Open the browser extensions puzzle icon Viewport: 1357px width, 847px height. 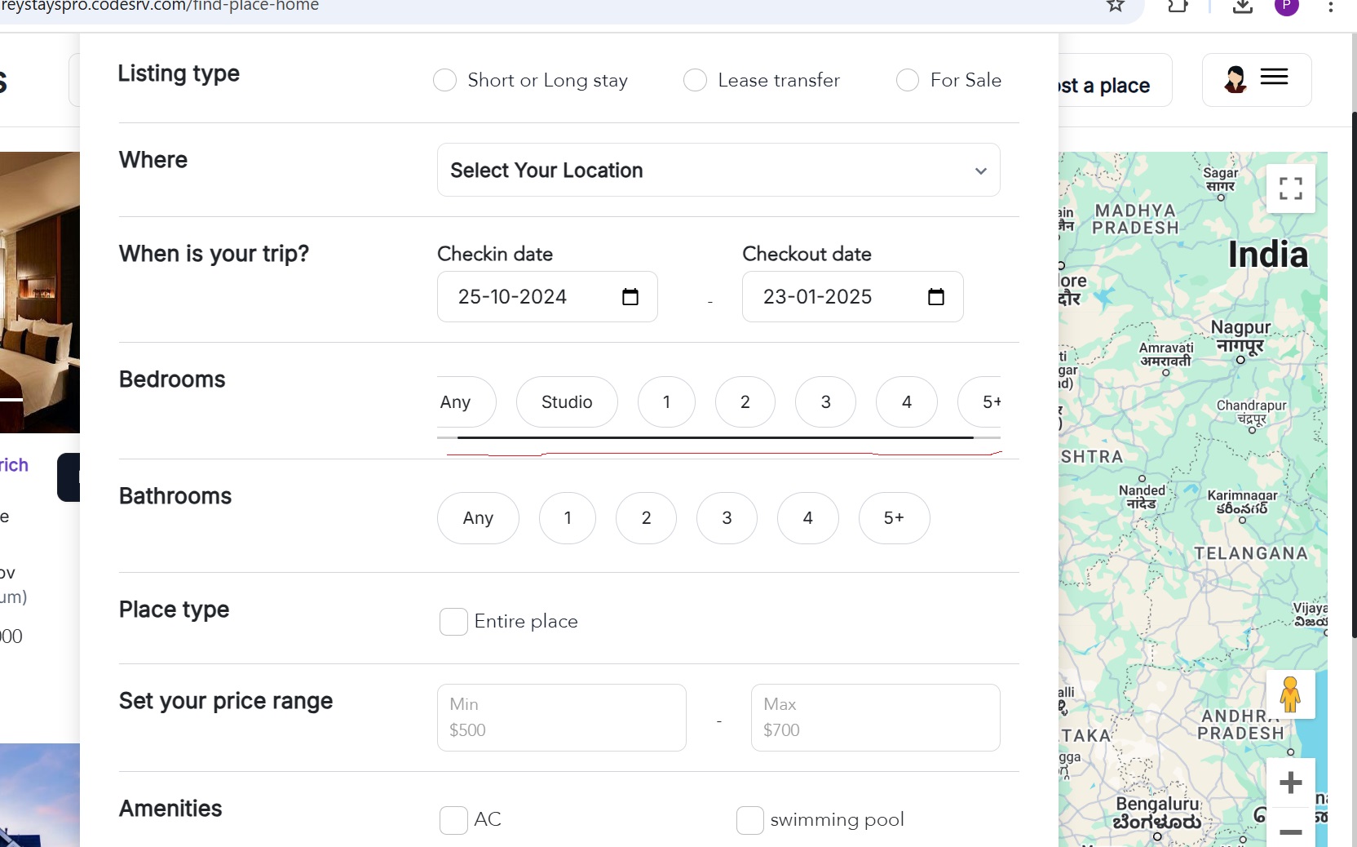pyautogui.click(x=1178, y=6)
